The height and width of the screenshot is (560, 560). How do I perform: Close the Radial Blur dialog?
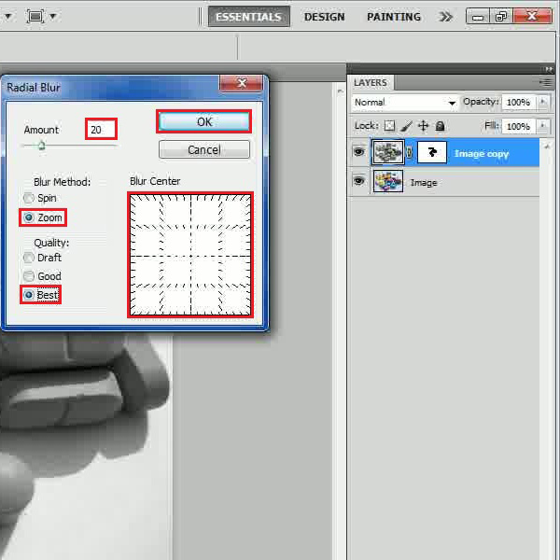(x=242, y=83)
